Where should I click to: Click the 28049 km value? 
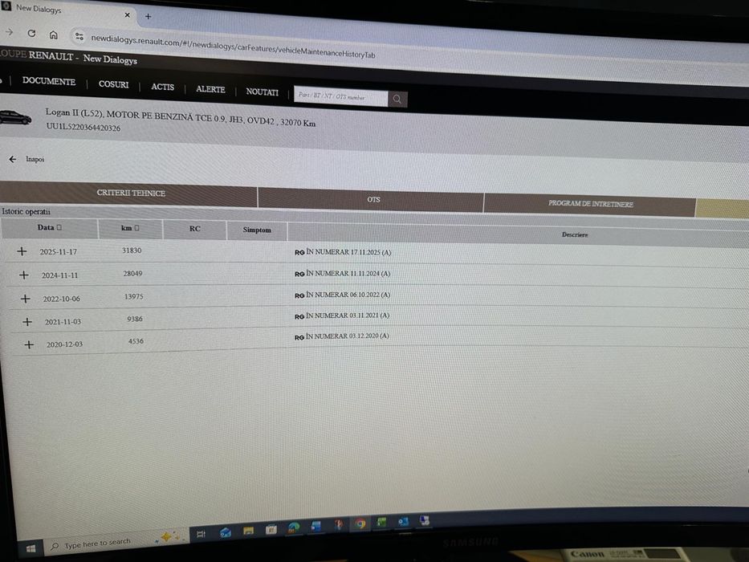132,273
